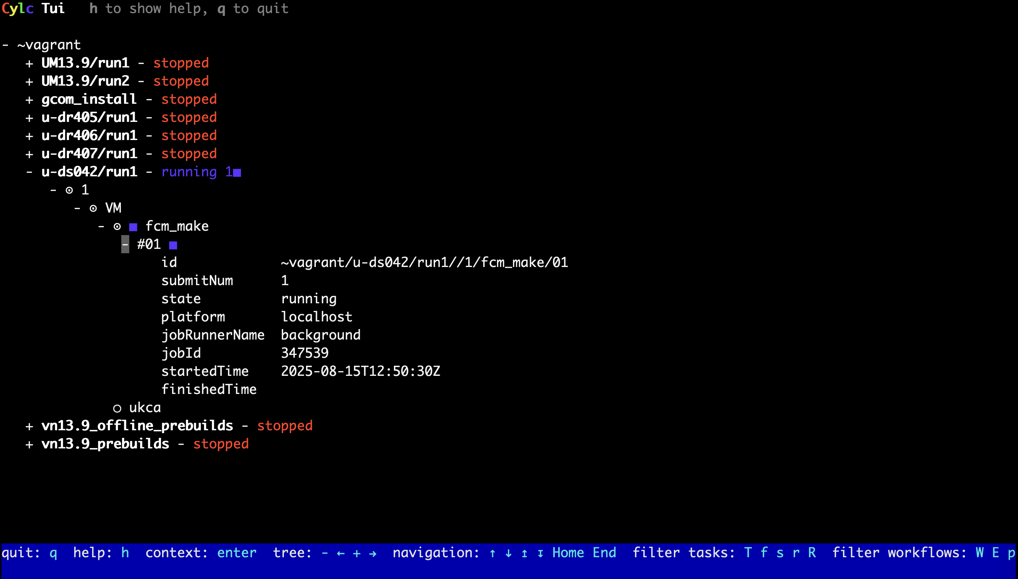
Task: Select the ukca task label
Action: [145, 408]
